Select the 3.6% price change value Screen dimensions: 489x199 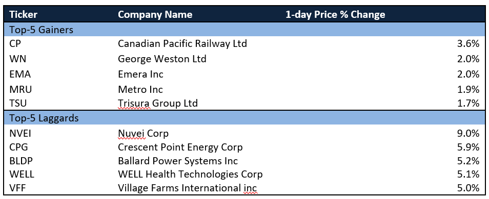(467, 44)
